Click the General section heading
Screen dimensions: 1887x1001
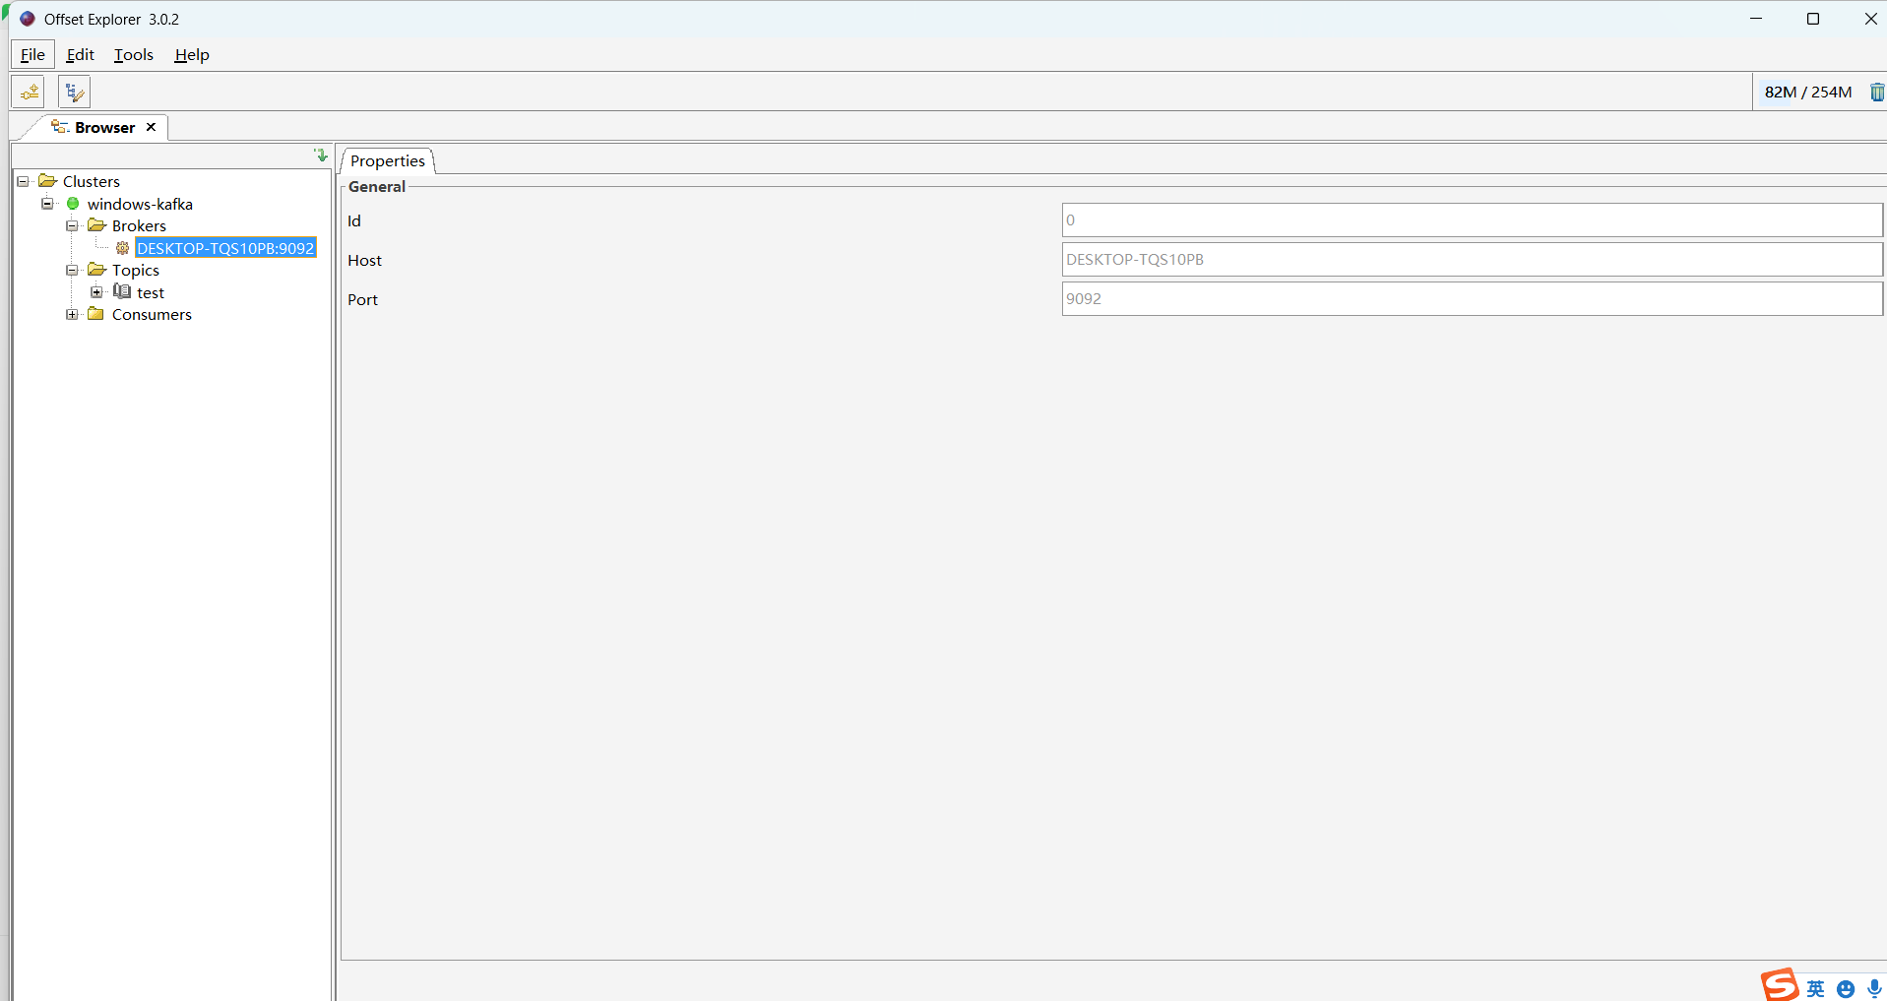pyautogui.click(x=377, y=186)
